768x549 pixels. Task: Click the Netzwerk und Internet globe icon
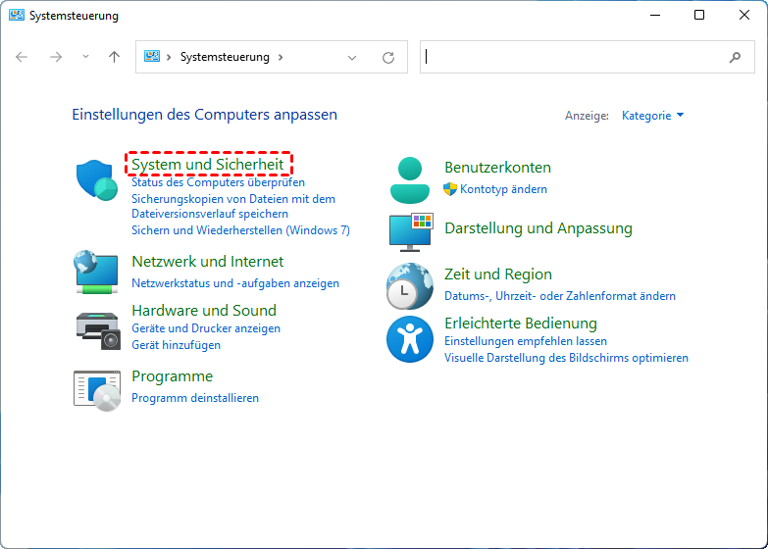[x=97, y=273]
